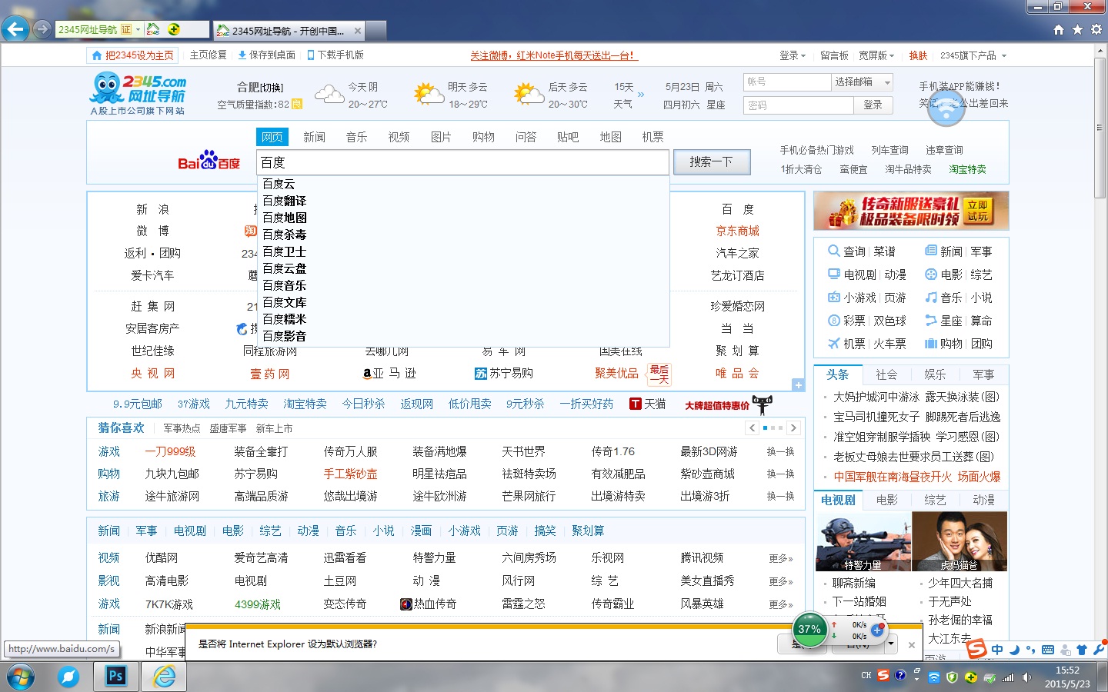Toggle Sogou Chinese/English 中 mode

pos(997,650)
